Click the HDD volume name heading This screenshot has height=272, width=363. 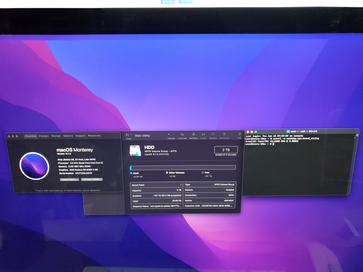pyautogui.click(x=149, y=147)
